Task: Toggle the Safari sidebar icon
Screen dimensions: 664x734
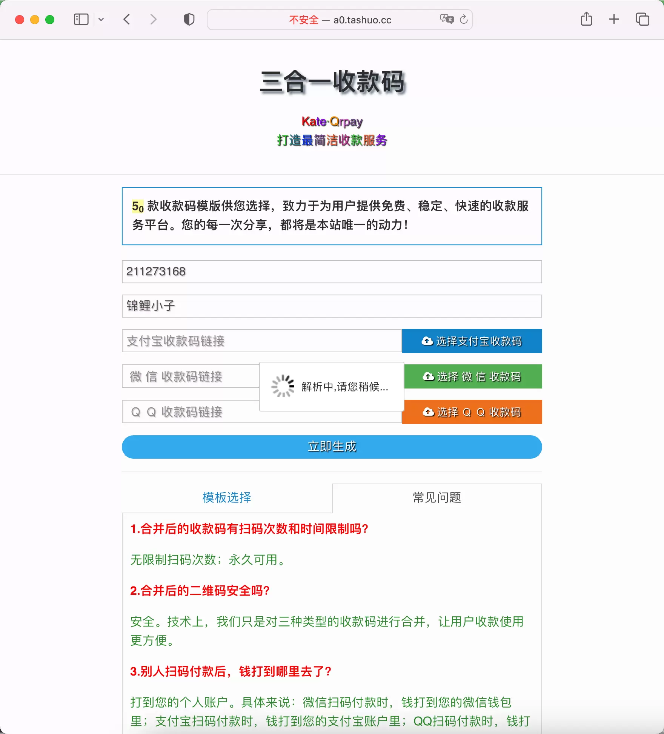Action: click(81, 19)
